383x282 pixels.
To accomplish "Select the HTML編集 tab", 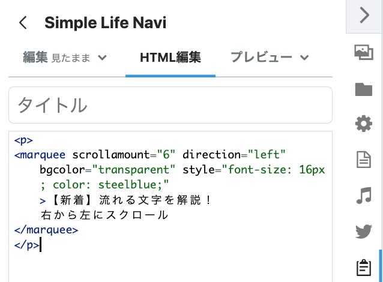I will [x=170, y=58].
